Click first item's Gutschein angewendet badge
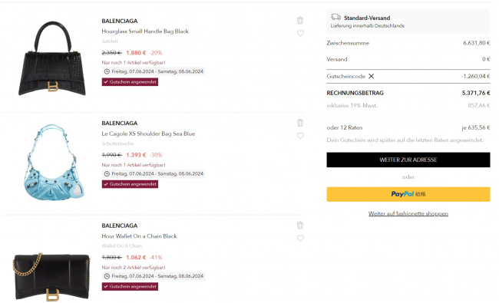Viewport: 499px width, 303px height. (x=130, y=82)
